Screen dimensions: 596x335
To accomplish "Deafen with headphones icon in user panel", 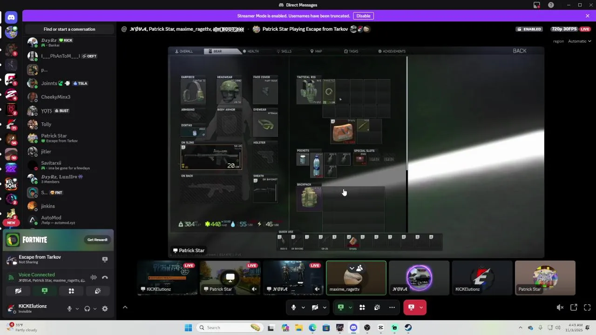I will point(87,308).
